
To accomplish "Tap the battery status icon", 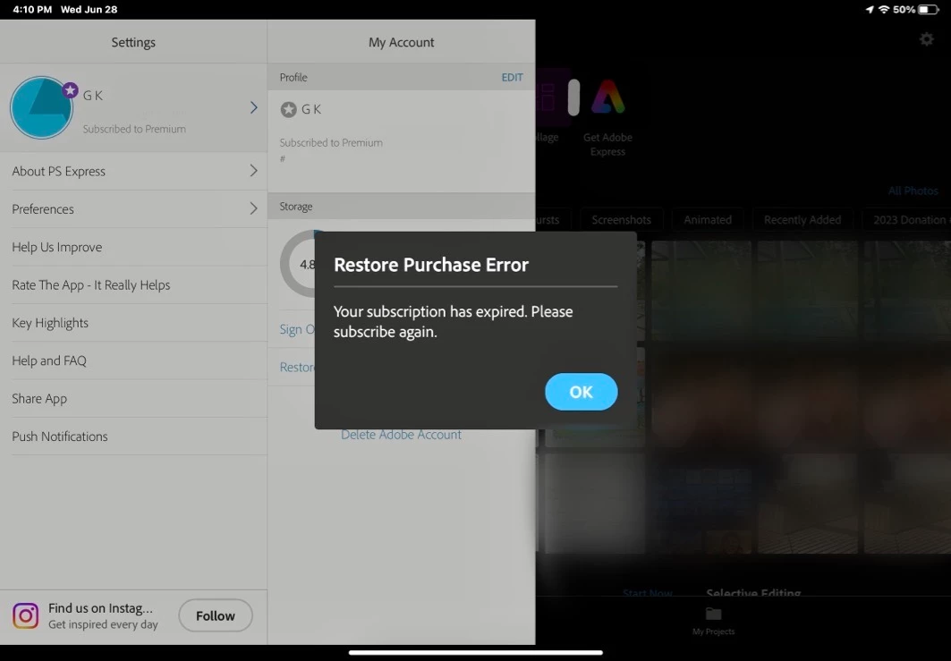I will [928, 9].
